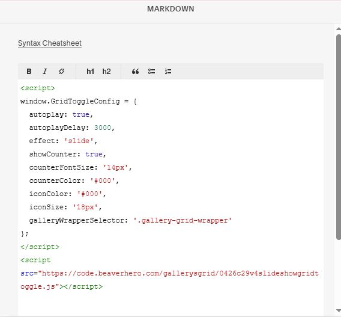Image resolution: width=341 pixels, height=317 pixels.
Task: Create a bulleted list
Action: click(x=151, y=71)
